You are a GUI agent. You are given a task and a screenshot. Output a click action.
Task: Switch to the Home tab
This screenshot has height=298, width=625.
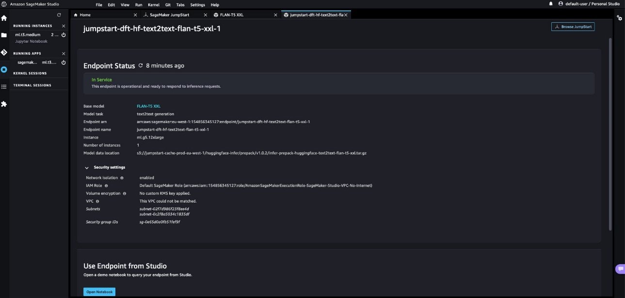pos(104,15)
